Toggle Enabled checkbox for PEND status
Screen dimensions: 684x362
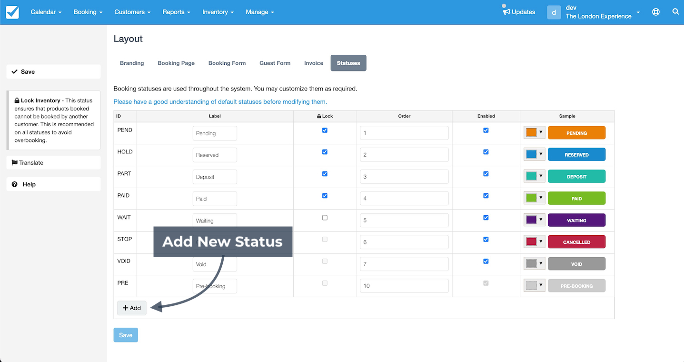[x=486, y=130]
